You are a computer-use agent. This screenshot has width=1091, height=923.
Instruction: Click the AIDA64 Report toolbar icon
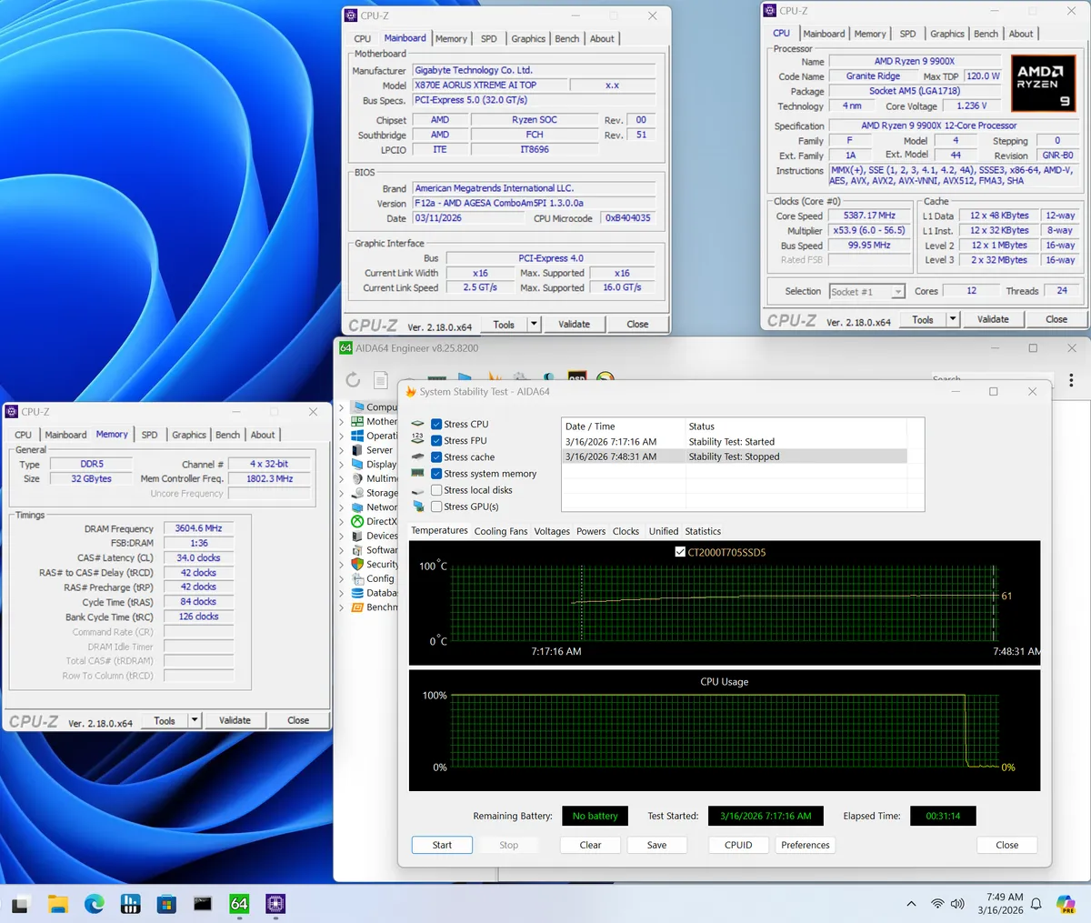381,380
